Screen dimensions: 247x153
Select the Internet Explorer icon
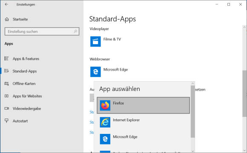click(x=105, y=122)
